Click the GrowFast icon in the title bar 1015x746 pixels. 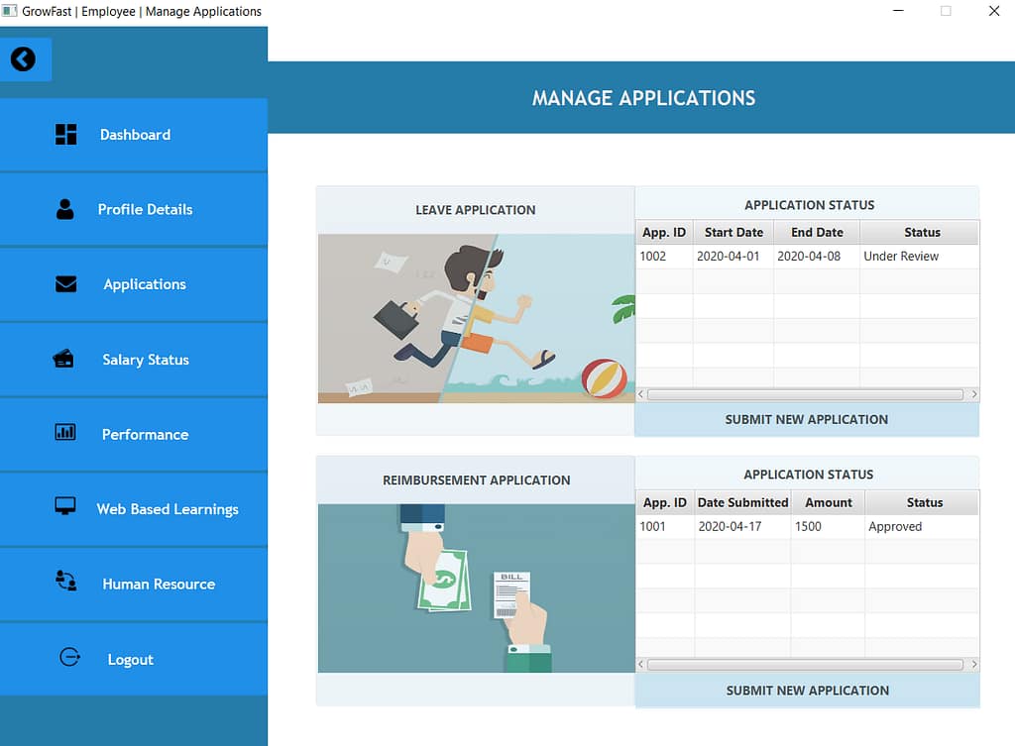tap(11, 11)
